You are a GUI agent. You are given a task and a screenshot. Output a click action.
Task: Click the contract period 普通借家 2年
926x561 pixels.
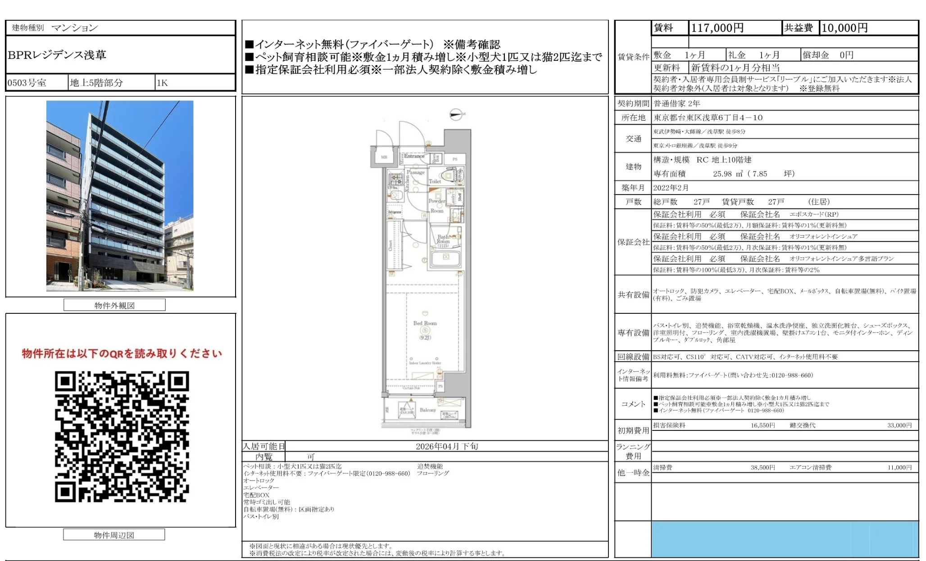(677, 104)
